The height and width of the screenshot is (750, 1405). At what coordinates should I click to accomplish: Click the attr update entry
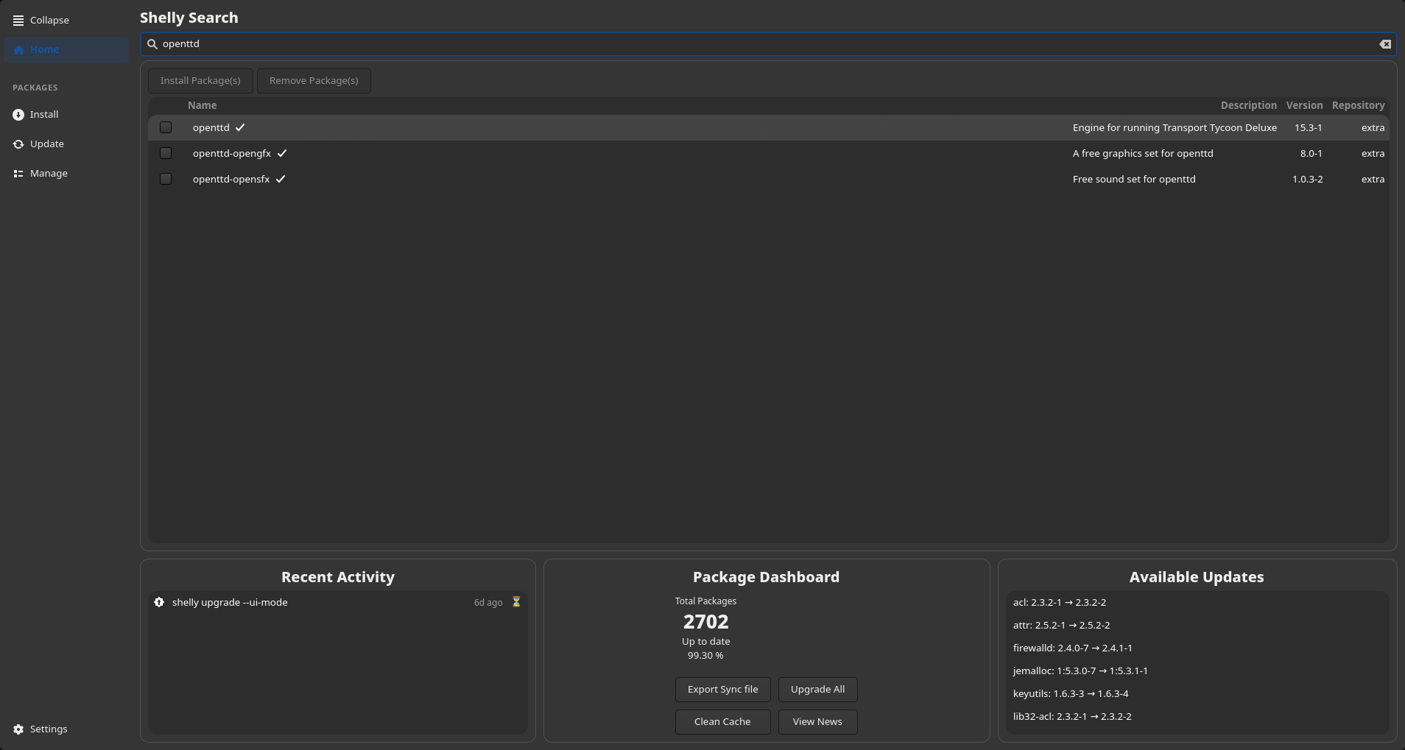click(x=1061, y=626)
